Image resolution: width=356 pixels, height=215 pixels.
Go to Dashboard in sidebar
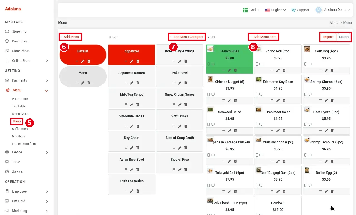[20, 41]
